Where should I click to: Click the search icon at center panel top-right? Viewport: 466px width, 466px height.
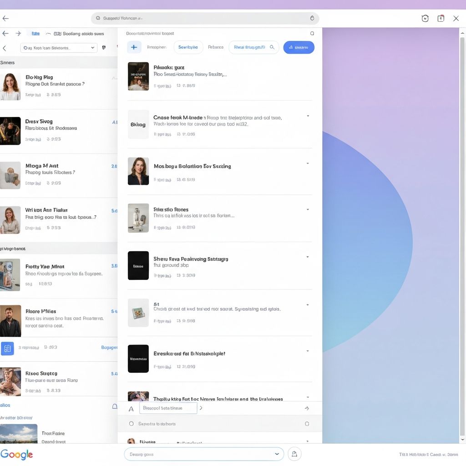point(312,33)
